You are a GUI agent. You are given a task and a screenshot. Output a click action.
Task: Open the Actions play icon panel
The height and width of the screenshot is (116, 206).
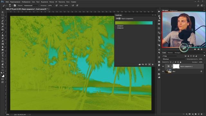(x=159, y=12)
